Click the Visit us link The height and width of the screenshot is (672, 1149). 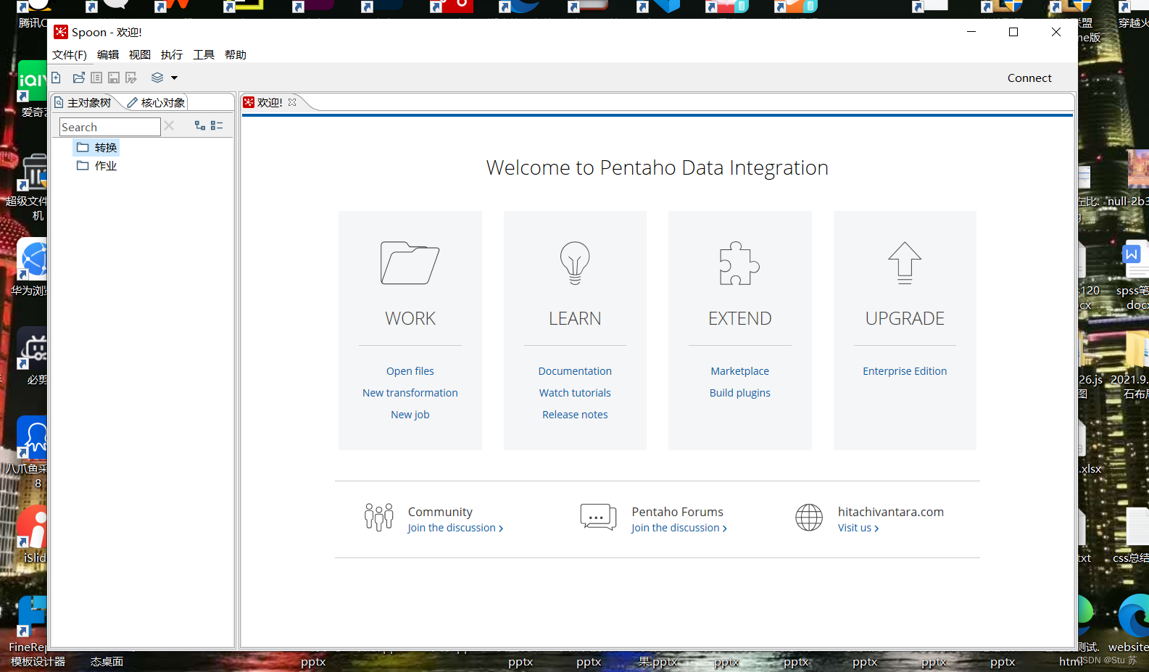point(858,528)
